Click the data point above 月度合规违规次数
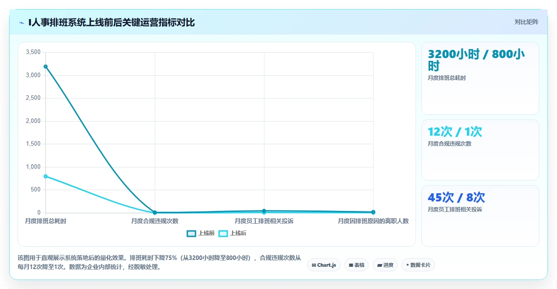The height and width of the screenshot is (289, 557). pyautogui.click(x=155, y=212)
